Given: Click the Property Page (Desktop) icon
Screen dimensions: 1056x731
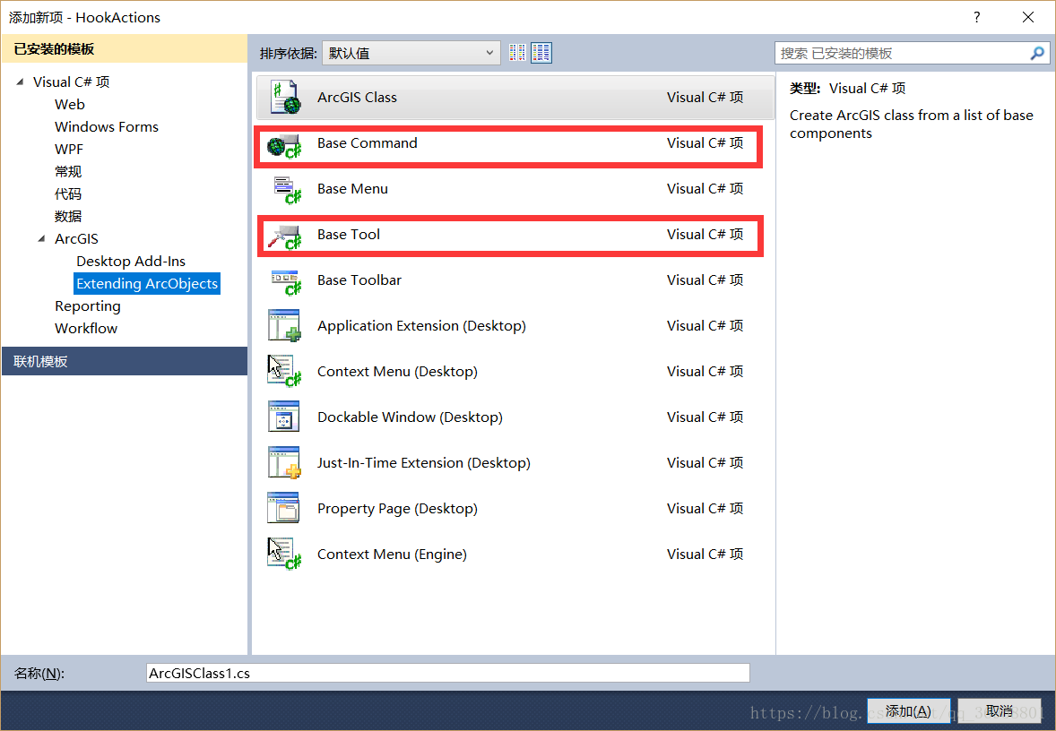Looking at the screenshot, I should click(x=283, y=508).
